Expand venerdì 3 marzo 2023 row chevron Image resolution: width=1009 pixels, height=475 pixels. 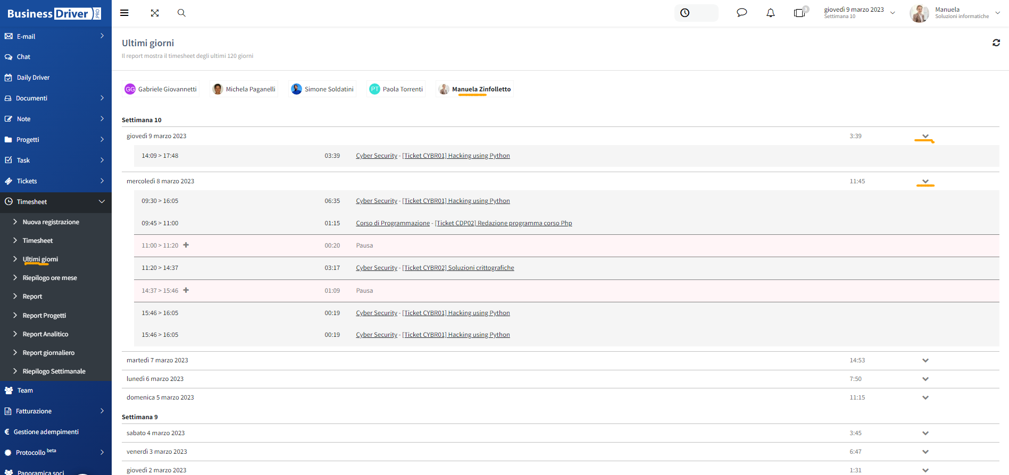tap(925, 452)
